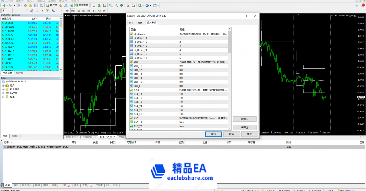This screenshot has height=191, width=366.
Task: Click the New Chart toolbar icon
Action: [4, 5]
